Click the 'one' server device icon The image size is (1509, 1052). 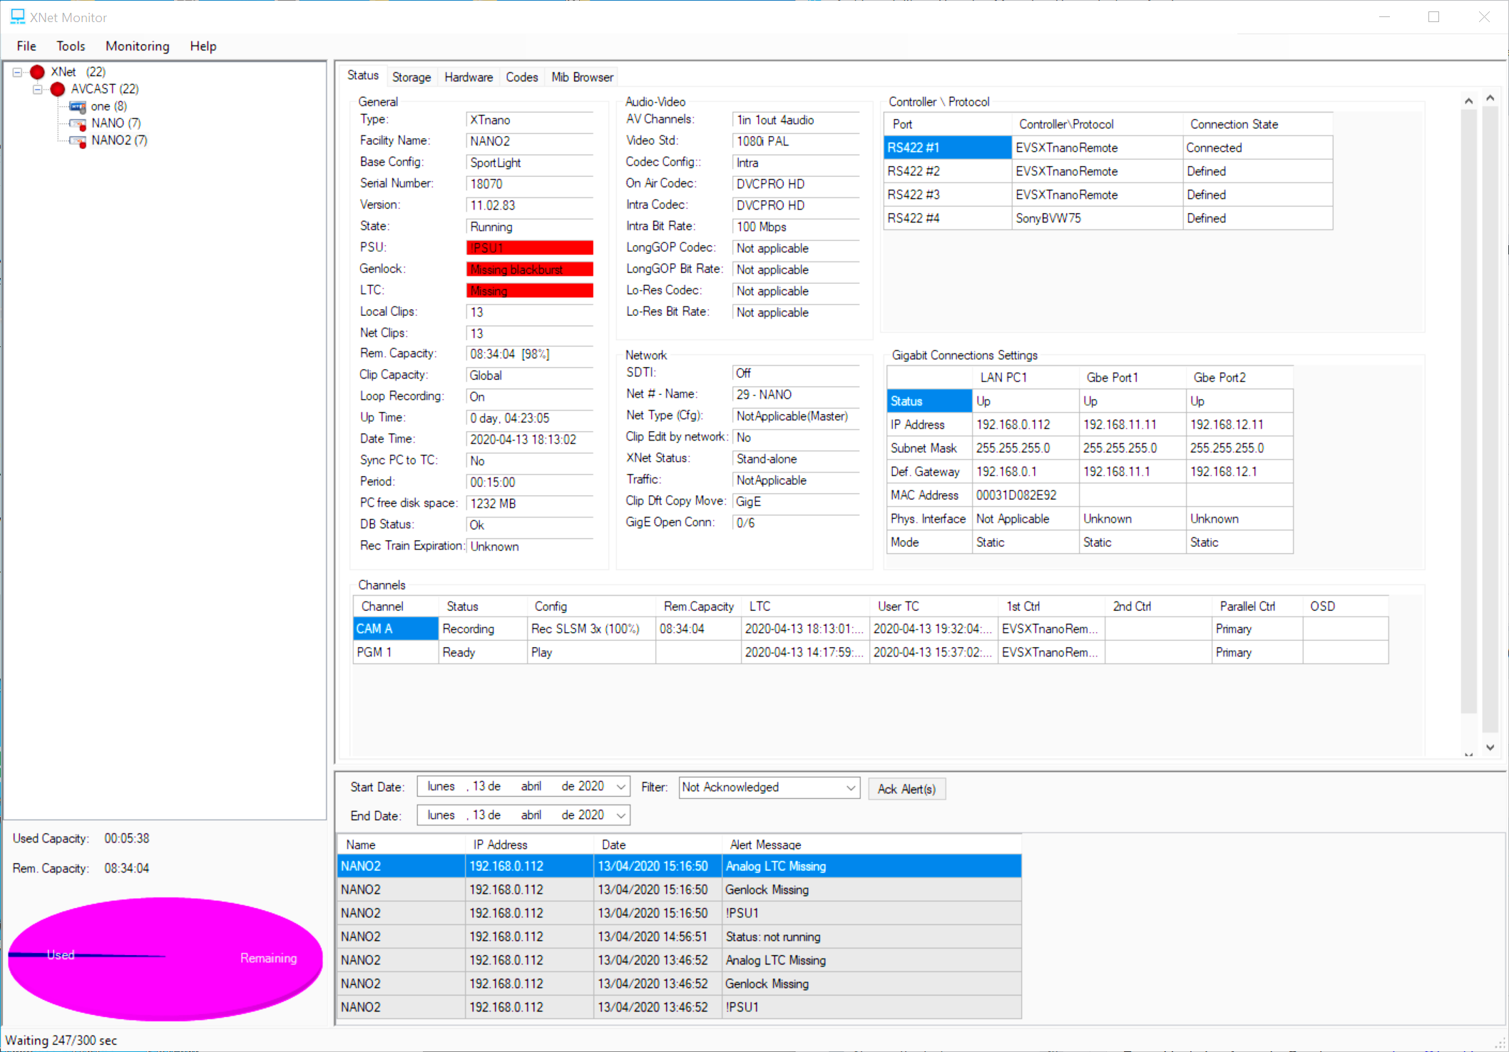[x=78, y=106]
